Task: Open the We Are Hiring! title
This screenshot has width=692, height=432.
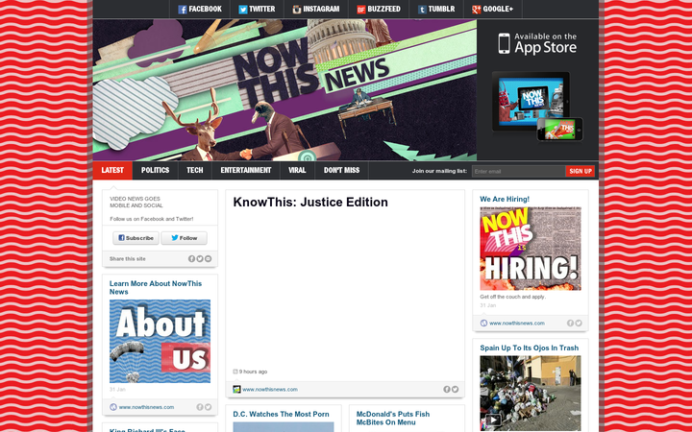Action: (x=505, y=200)
